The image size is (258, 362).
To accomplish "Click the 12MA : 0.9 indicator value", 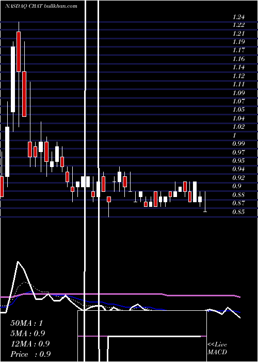I will [30, 344].
